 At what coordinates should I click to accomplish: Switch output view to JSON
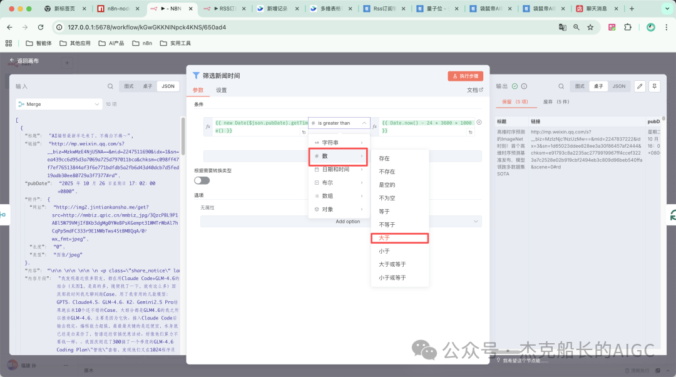tap(618, 86)
